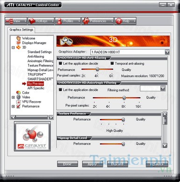Click the tree panel left scroll arrow
The height and width of the screenshot is (182, 180).
click(x=13, y=117)
